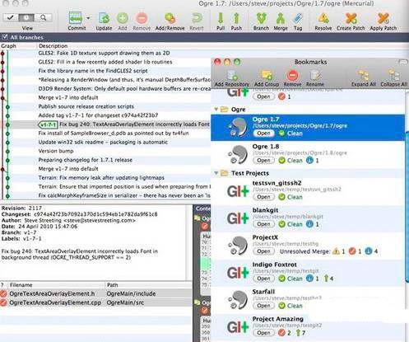Click the Graph column header
The height and width of the screenshot is (342, 409).
click(x=8, y=46)
